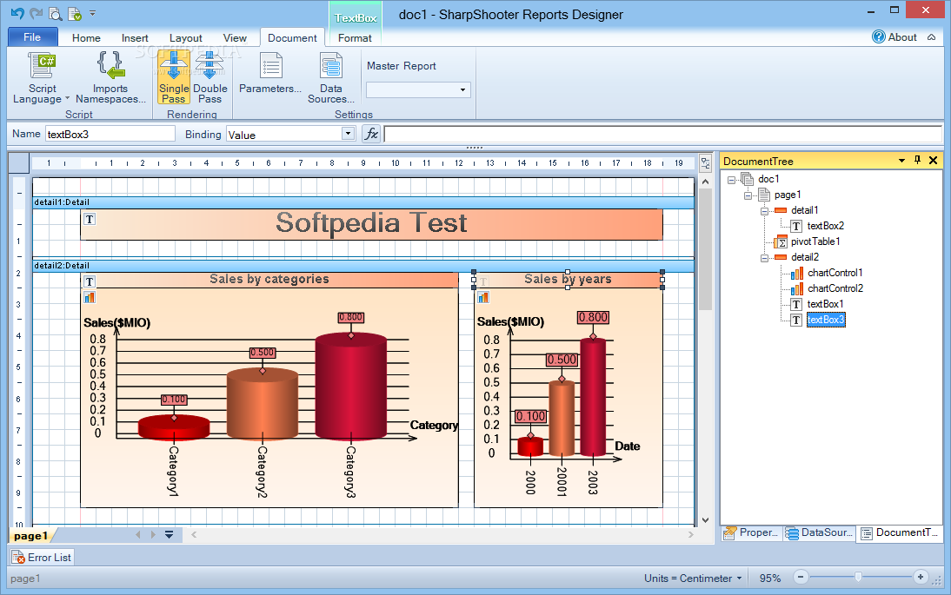
Task: Go to next page tab arrow
Action: [153, 534]
